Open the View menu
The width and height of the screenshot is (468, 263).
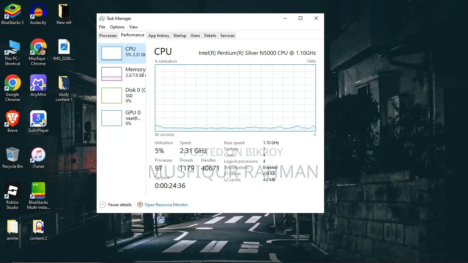click(x=133, y=27)
